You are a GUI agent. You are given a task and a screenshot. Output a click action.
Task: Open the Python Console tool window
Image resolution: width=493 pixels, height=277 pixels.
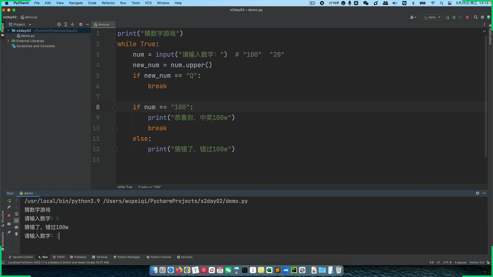coord(159,257)
